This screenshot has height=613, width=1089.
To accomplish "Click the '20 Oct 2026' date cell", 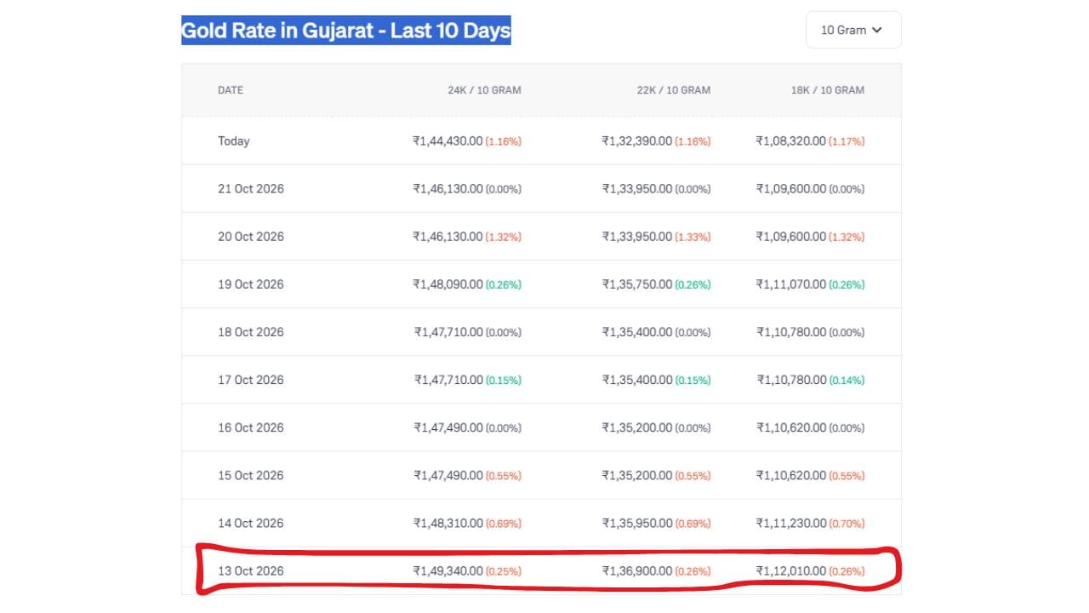I will point(251,237).
